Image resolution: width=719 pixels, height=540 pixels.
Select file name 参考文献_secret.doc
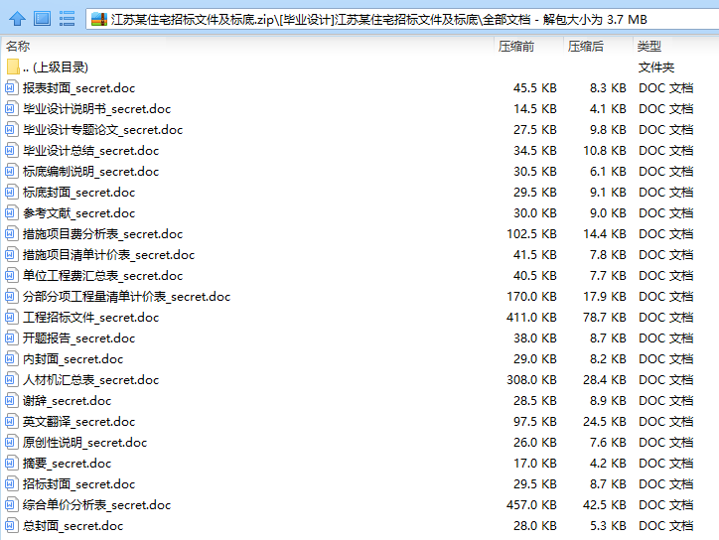click(78, 213)
